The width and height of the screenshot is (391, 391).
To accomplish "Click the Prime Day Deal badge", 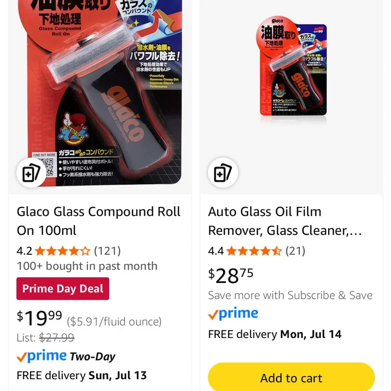I will coord(63,289).
